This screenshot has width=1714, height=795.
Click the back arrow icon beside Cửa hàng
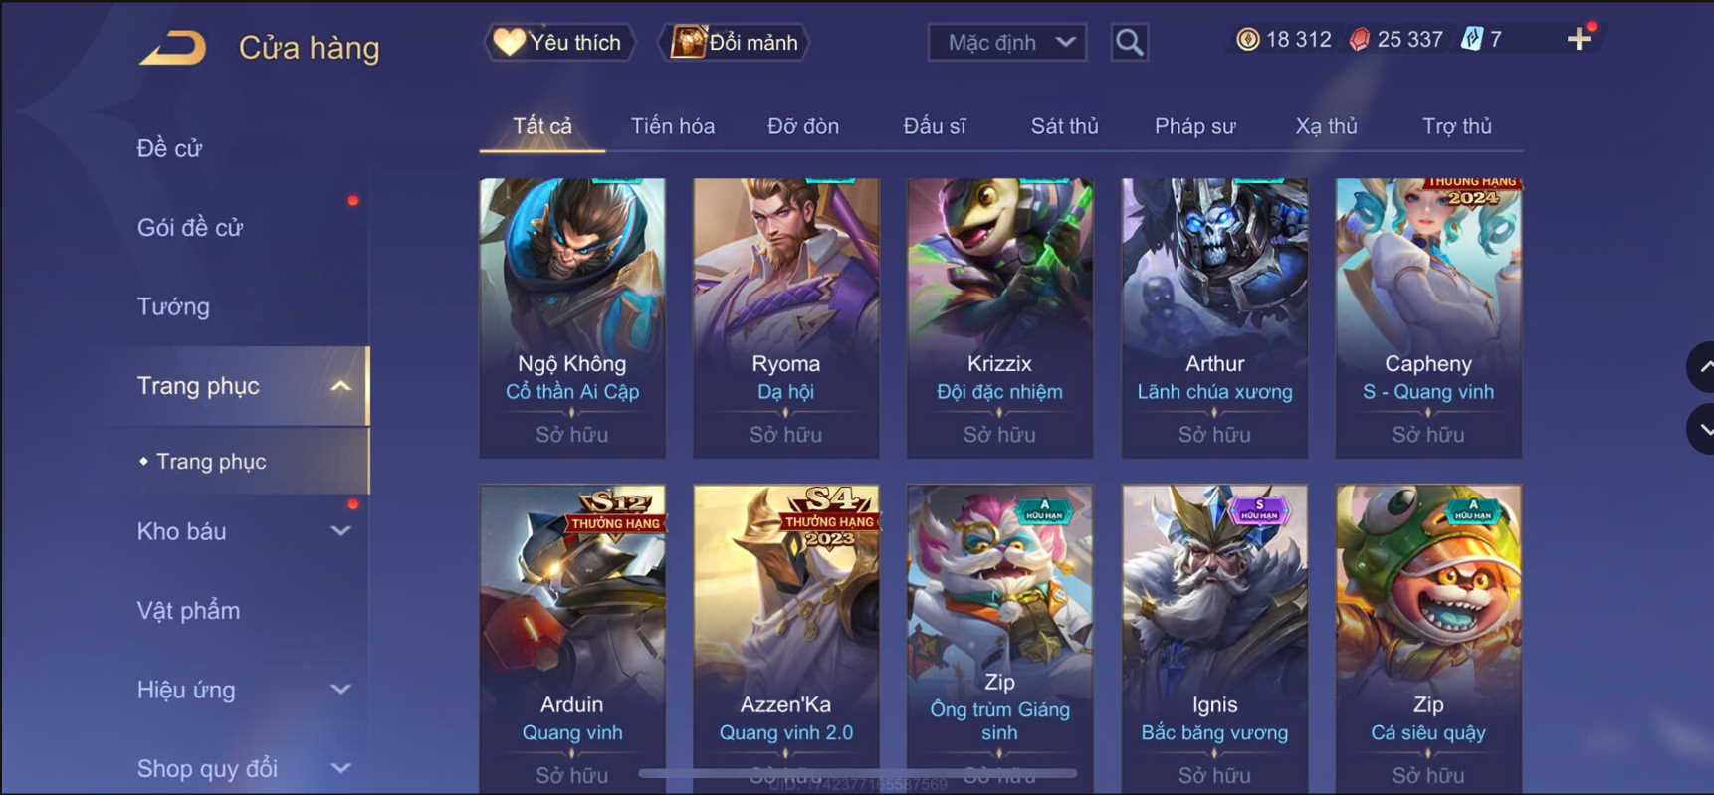[x=173, y=47]
